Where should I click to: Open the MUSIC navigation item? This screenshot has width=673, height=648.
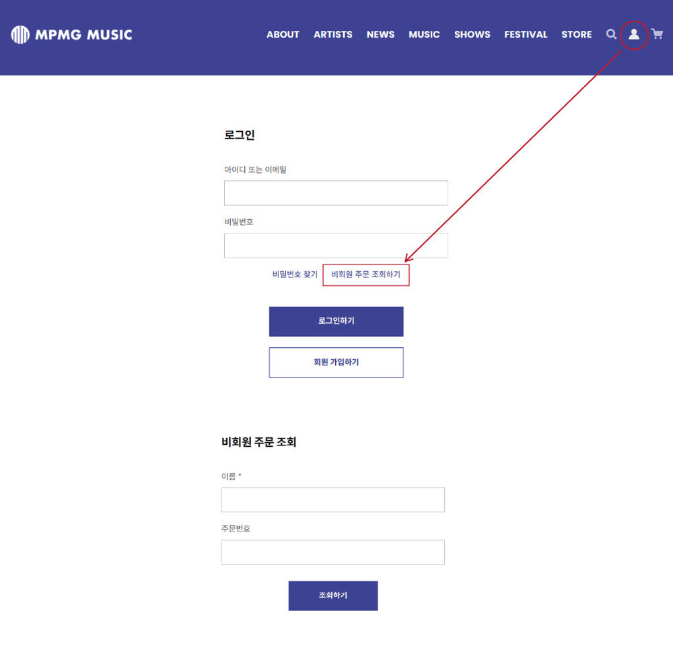pyautogui.click(x=424, y=34)
